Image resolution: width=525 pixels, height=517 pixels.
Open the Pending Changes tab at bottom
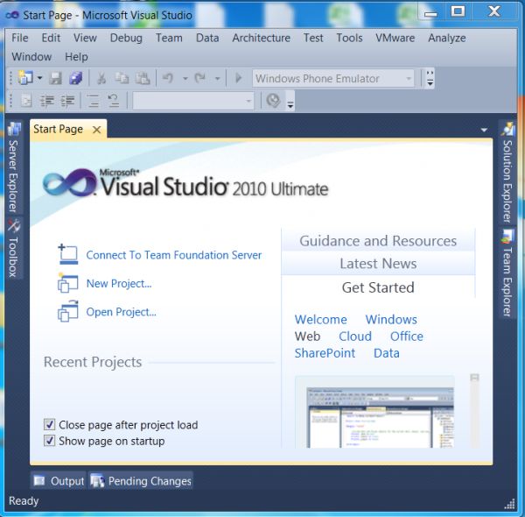coord(141,481)
